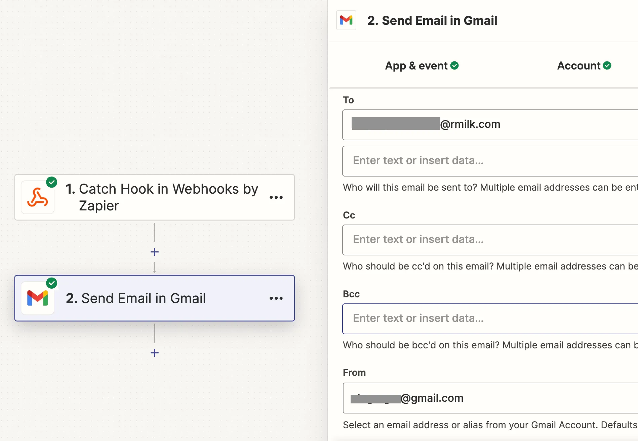
Task: Open the three-dot menu for Catch Hook step
Action: tap(276, 197)
